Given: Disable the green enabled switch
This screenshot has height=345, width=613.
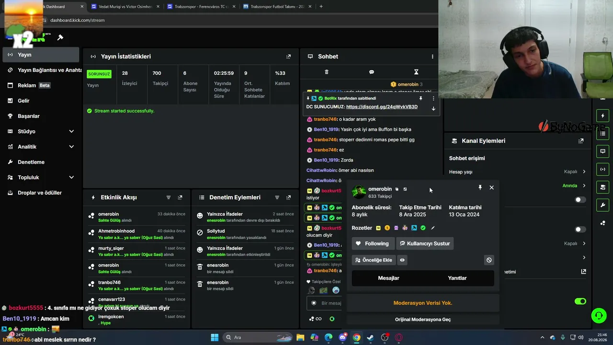Looking at the screenshot, I should [x=580, y=301].
